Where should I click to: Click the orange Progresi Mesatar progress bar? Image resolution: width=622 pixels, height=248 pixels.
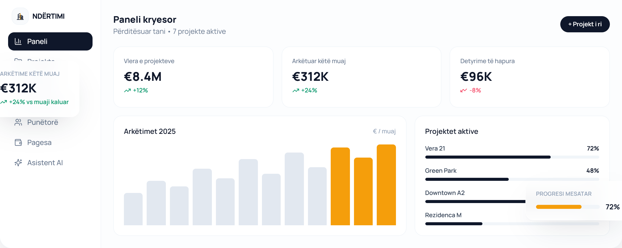coord(568,207)
